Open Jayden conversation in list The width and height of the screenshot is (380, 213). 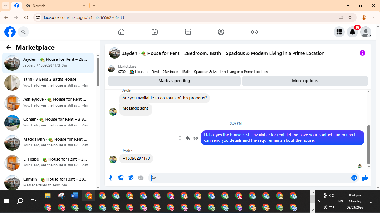coord(48,63)
